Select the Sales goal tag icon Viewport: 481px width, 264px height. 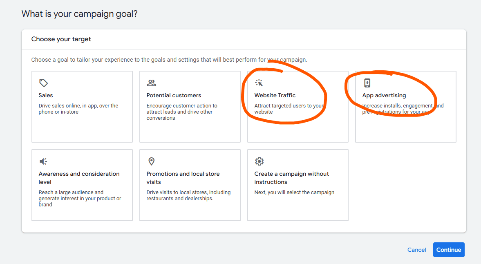43,82
